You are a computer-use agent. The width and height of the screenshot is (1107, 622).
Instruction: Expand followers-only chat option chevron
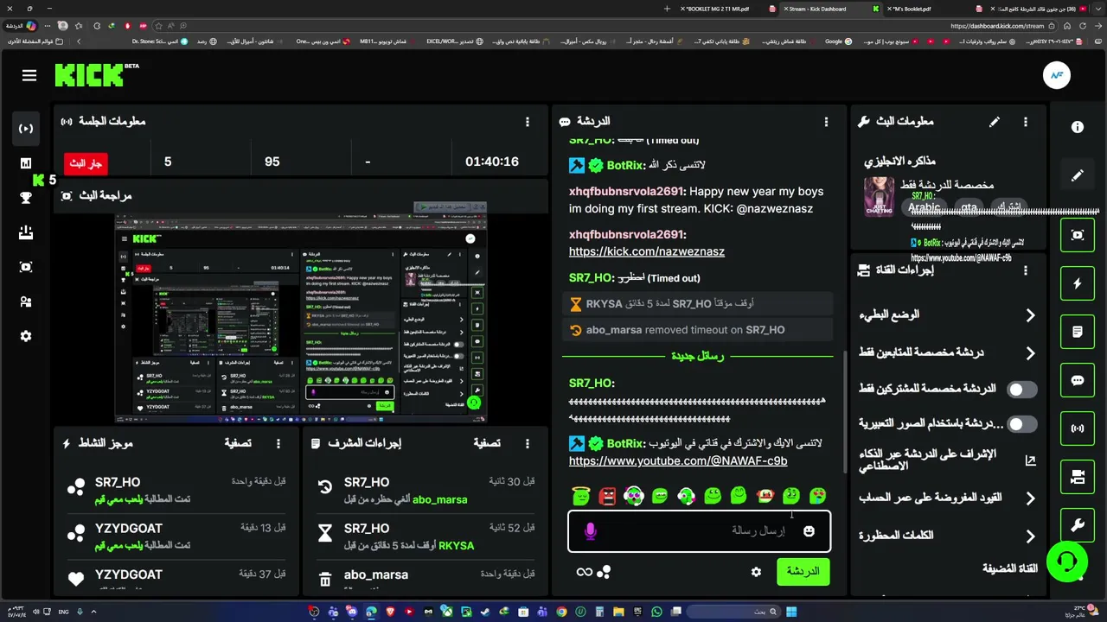point(1030,352)
